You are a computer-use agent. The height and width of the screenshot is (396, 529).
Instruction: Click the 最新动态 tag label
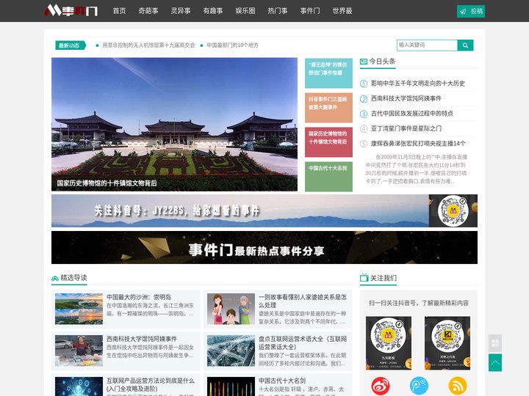point(71,45)
